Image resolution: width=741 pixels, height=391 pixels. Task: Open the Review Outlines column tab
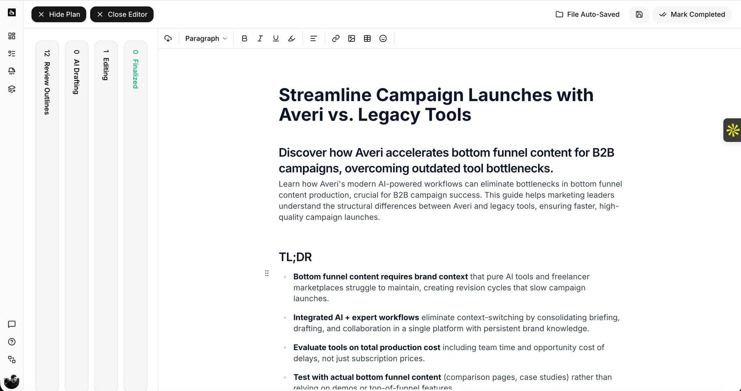coord(47,83)
